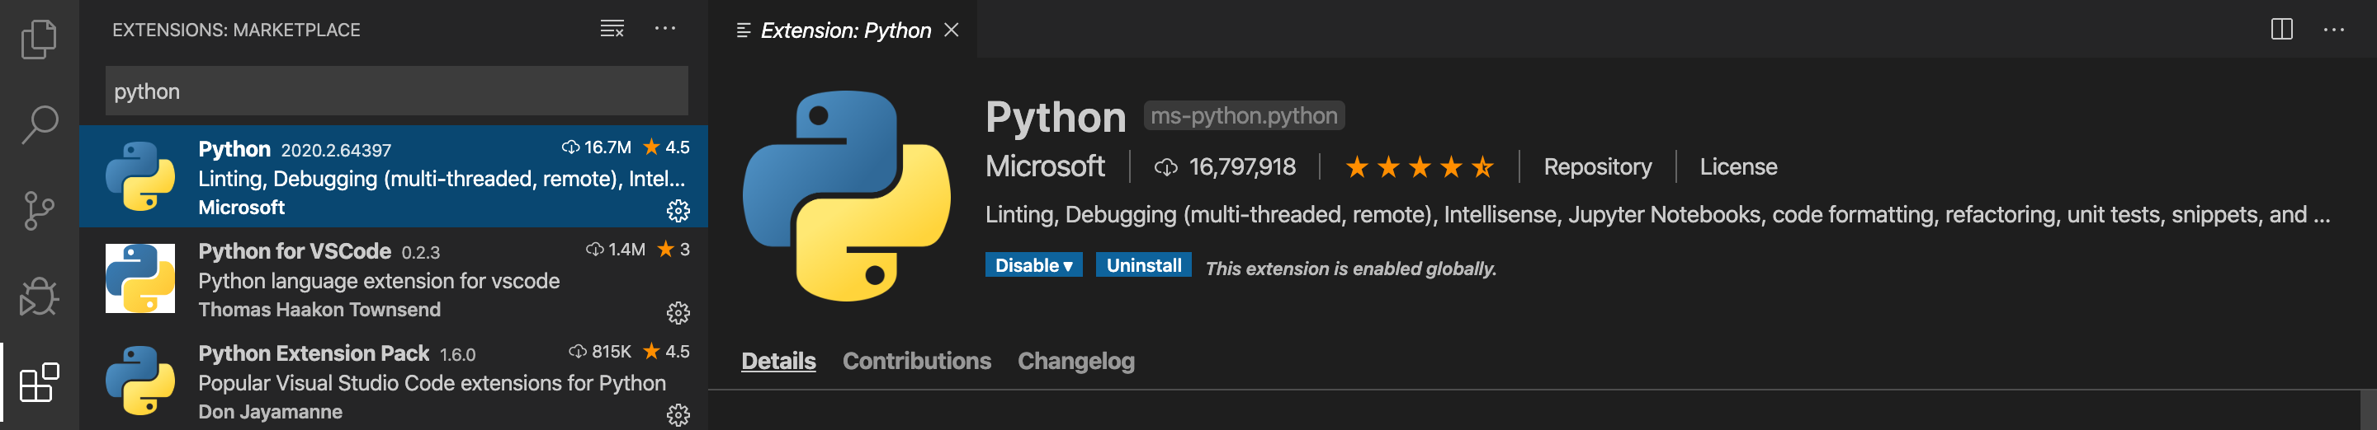Switch to the Contributions tab
This screenshot has height=430, width=2377.
pos(916,361)
